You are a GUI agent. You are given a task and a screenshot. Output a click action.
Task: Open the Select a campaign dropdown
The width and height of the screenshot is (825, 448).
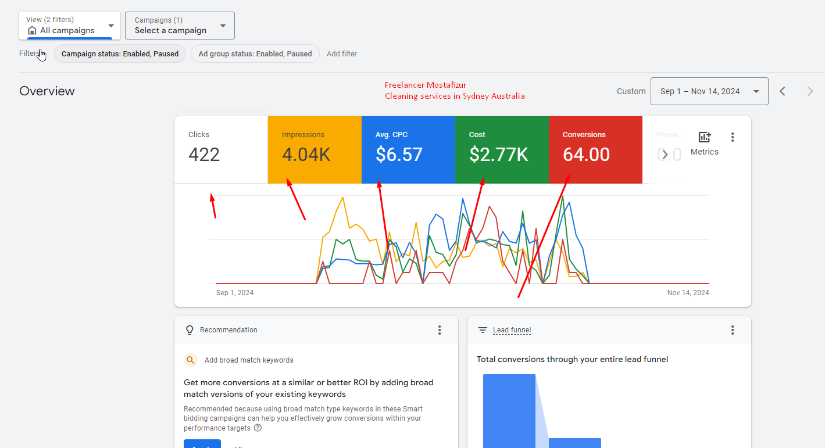pyautogui.click(x=180, y=26)
